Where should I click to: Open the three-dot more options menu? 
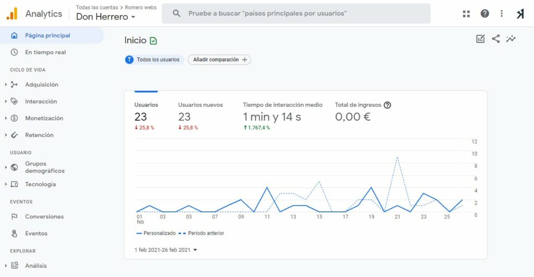502,14
